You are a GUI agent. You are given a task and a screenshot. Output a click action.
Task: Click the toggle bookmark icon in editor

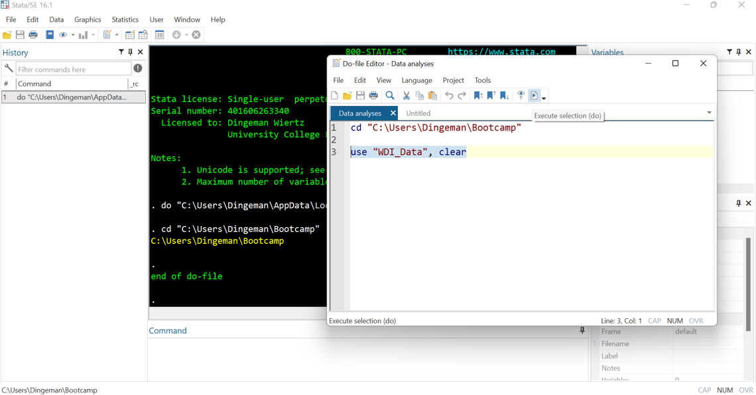point(478,95)
